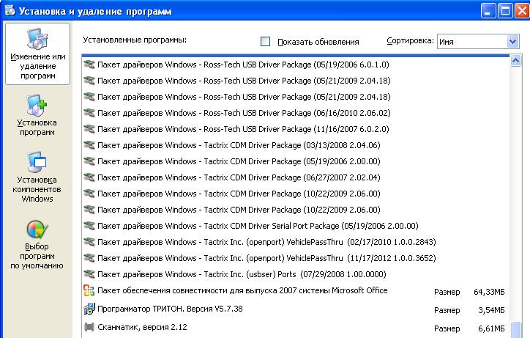Select Tactrix CDM Driver Package (05/19/2006 2.00.00)
530x338 pixels.
point(296,161)
